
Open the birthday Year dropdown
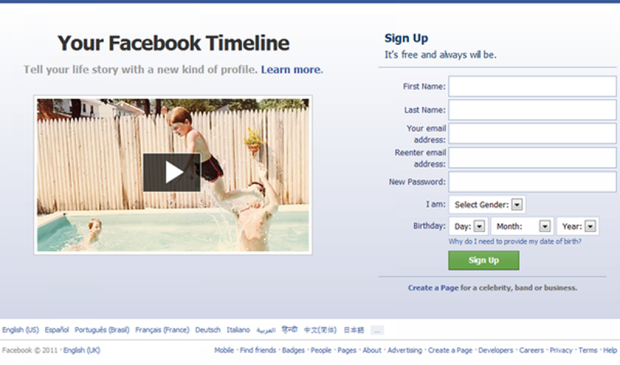(578, 226)
